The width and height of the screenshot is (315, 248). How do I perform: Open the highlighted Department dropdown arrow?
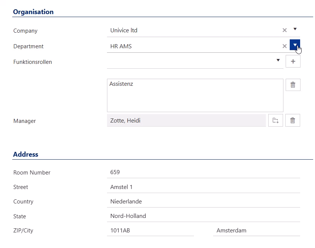(295, 45)
